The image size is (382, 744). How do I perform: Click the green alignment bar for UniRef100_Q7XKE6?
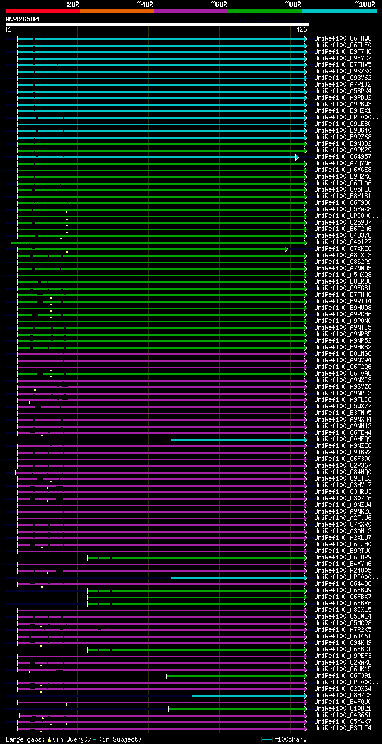point(152,249)
